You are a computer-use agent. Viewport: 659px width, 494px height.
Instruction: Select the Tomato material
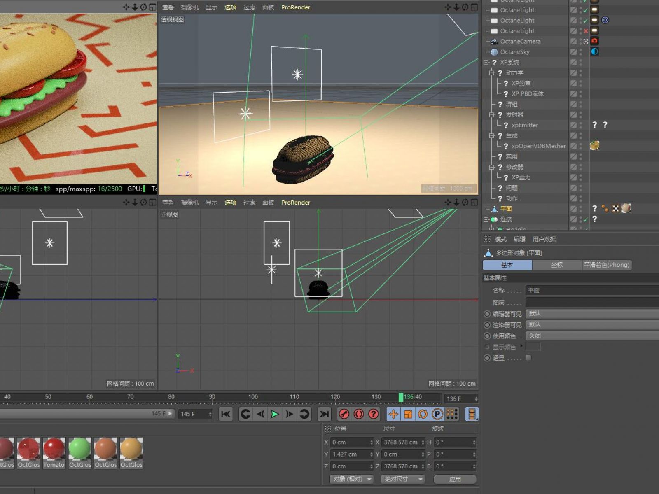click(54, 453)
